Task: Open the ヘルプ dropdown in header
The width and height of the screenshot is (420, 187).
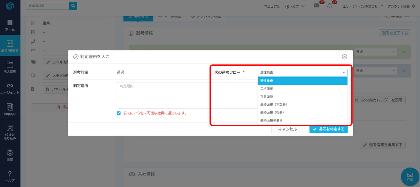Action: click(295, 6)
